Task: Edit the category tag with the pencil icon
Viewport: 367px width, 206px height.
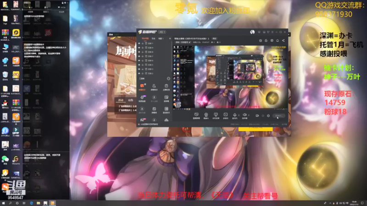Action: [189, 42]
